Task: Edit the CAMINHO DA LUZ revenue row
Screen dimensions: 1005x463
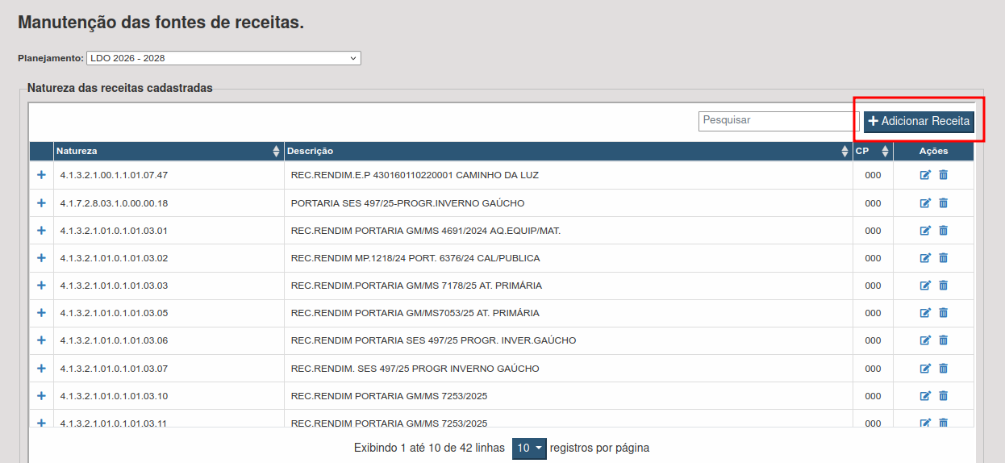Action: pos(925,175)
